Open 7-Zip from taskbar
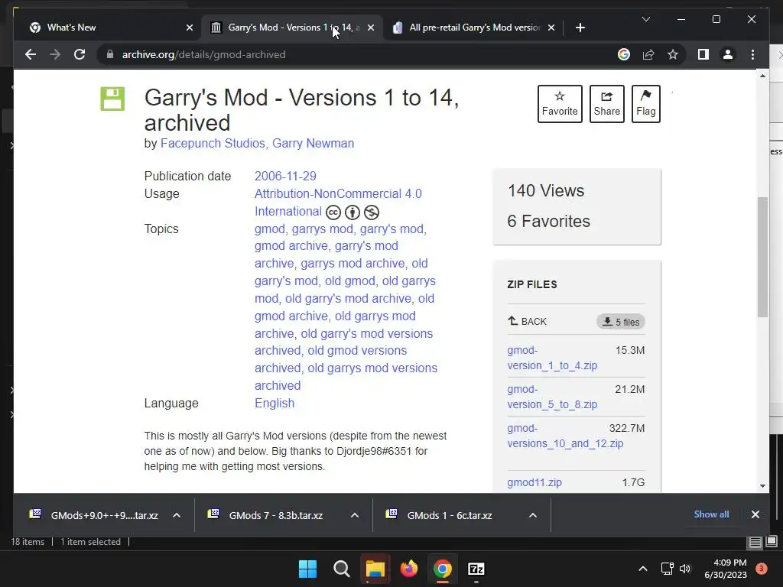The height and width of the screenshot is (587, 783). tap(476, 569)
